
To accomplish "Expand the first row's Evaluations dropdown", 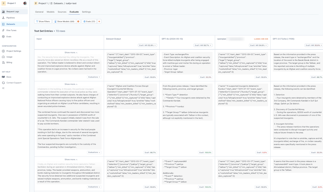I will pos(94,77).
